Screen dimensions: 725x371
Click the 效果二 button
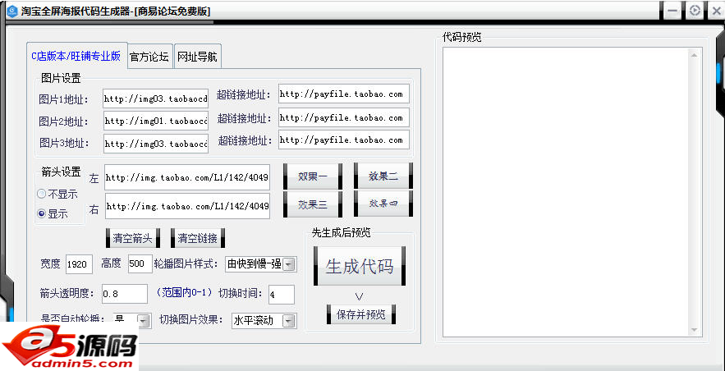coord(383,176)
